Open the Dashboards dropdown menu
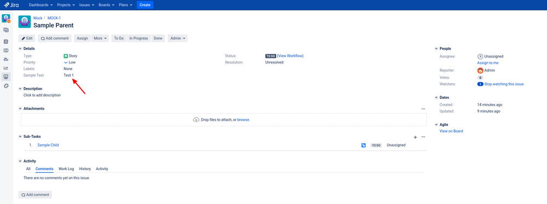 click(x=41, y=5)
